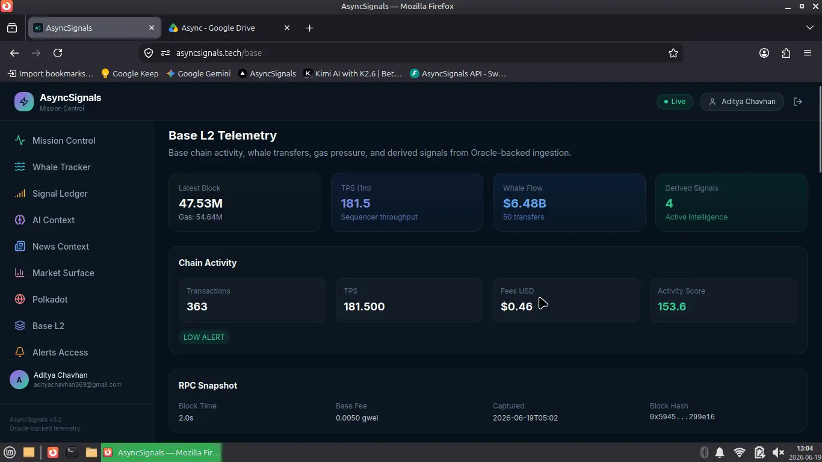
Task: Open the browser extensions puzzle icon
Action: click(786, 53)
